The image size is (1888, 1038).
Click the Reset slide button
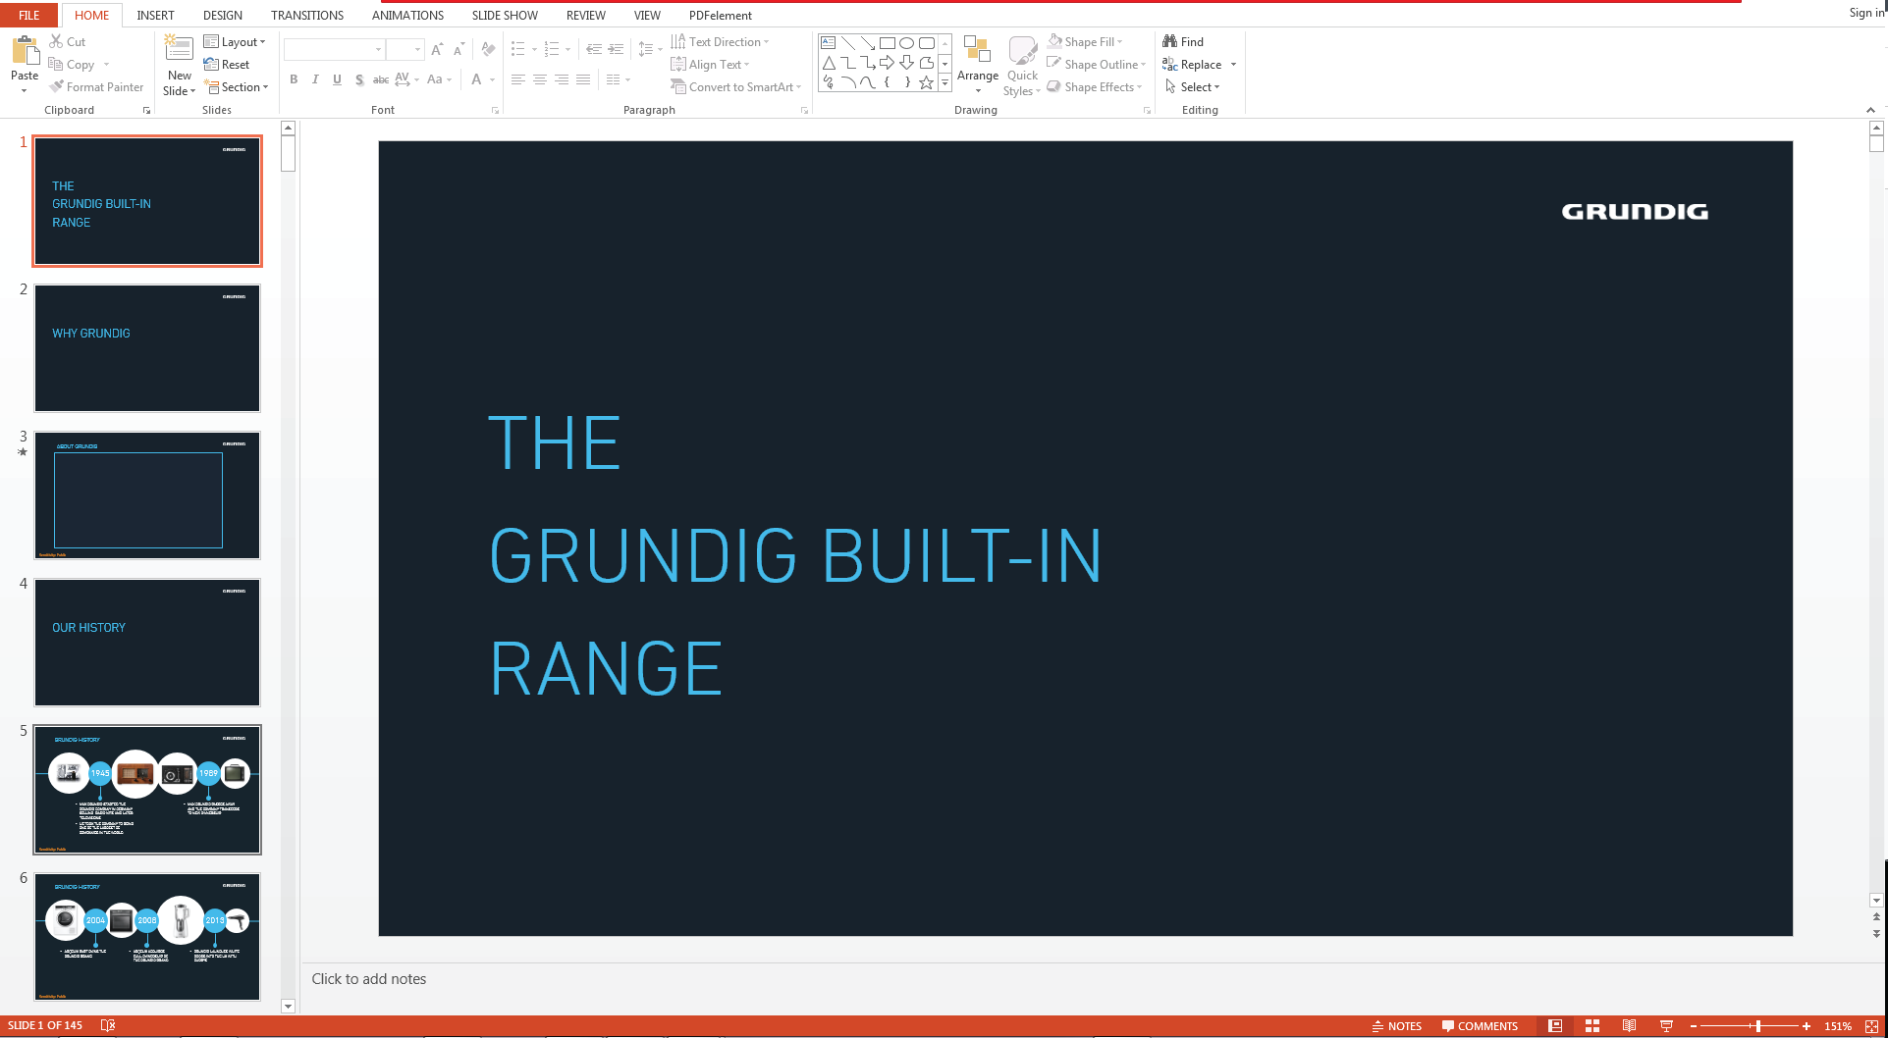click(x=227, y=65)
